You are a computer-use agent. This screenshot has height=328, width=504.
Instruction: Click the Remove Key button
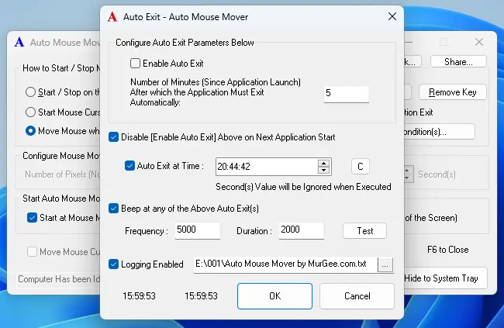coord(453,92)
